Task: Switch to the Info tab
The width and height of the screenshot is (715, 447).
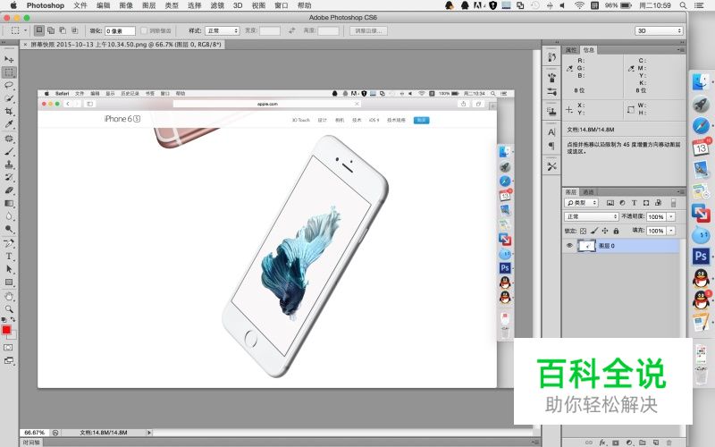Action: (x=589, y=50)
